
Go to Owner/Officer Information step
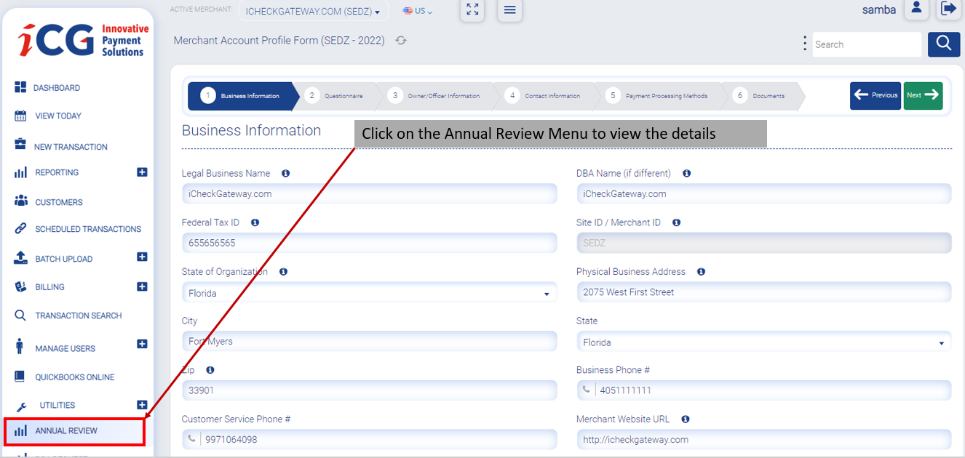(x=436, y=96)
